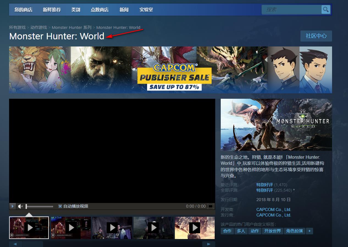Select the fourth video thumbnail
Screen dimensions: 348x247
click(153, 228)
